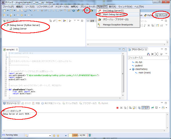Switch to the タスク tab
The image size is (171, 139).
pos(26,103)
